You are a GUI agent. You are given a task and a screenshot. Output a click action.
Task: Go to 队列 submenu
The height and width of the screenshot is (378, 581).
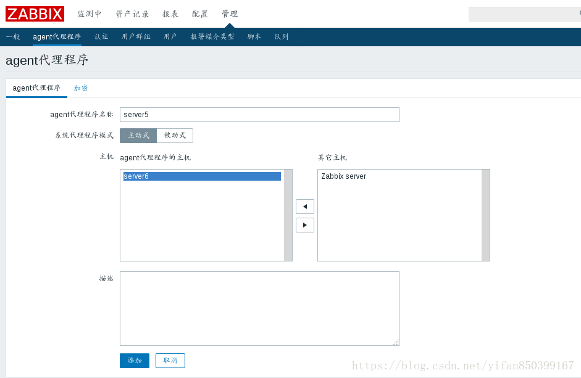coord(281,36)
